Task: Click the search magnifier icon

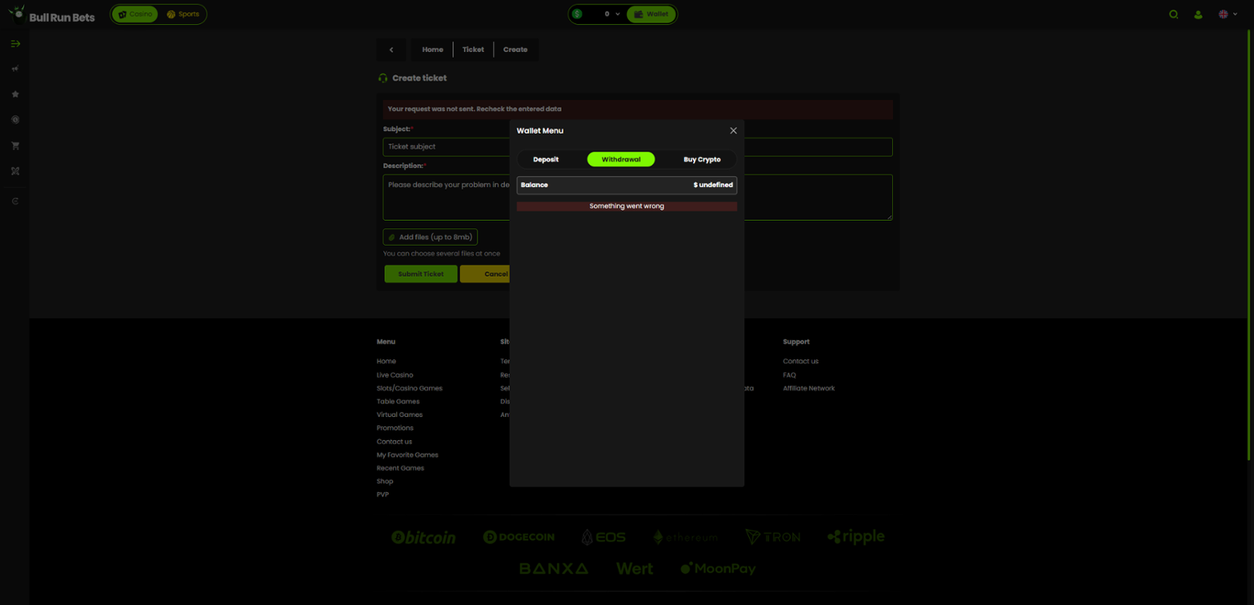Action: [x=1174, y=14]
